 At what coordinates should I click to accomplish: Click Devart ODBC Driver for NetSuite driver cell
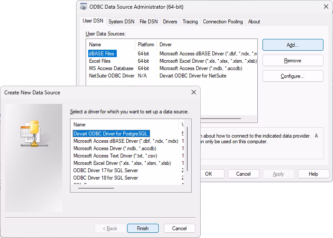pyautogui.click(x=193, y=76)
